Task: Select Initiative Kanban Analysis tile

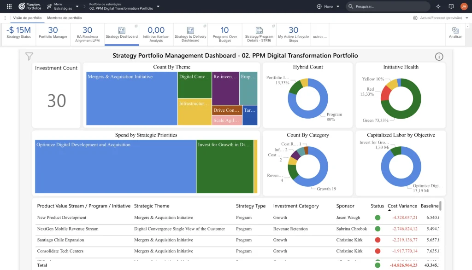Action: click(x=156, y=34)
